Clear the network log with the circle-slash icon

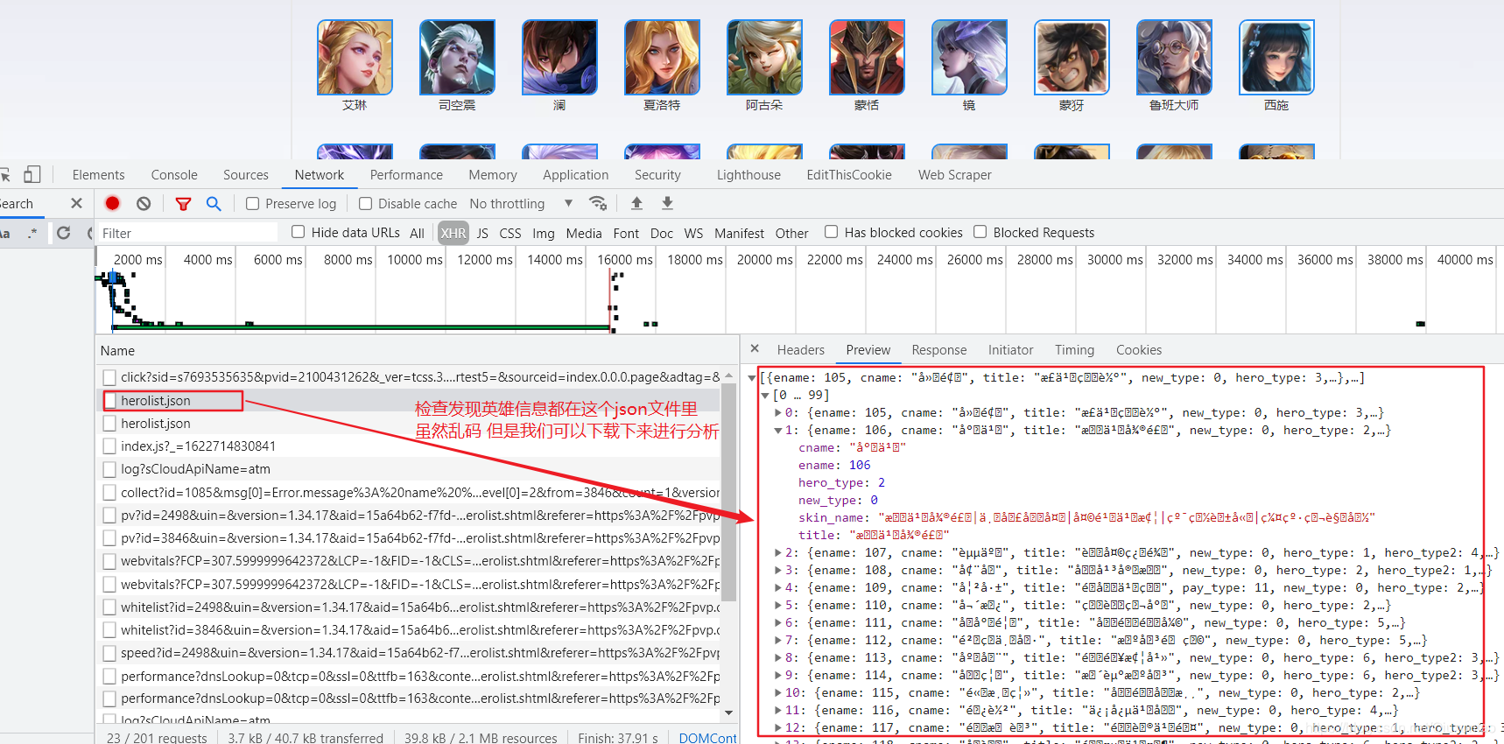tap(144, 203)
